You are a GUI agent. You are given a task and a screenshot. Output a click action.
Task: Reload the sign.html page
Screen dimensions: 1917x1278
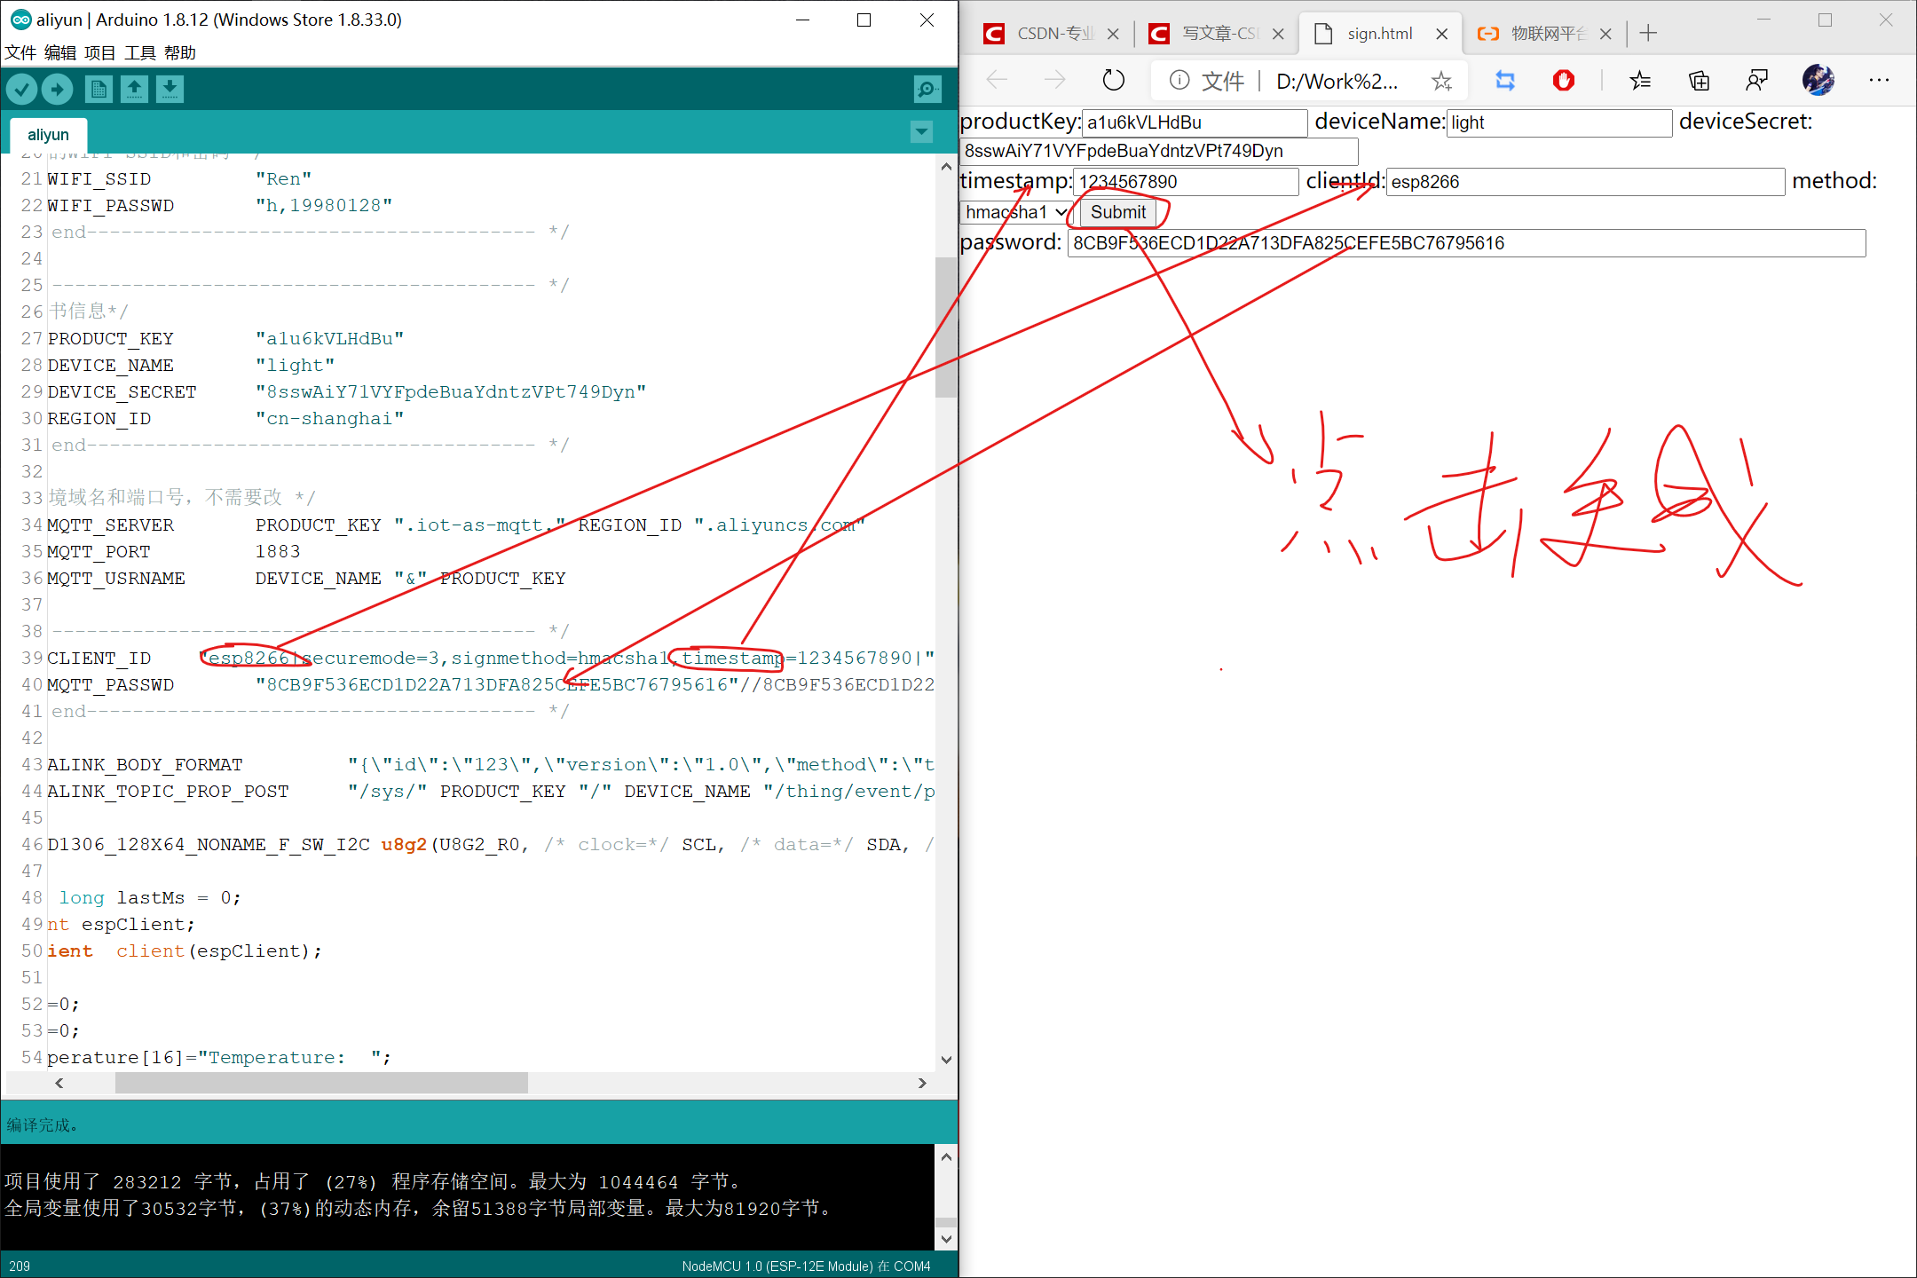[x=1114, y=80]
